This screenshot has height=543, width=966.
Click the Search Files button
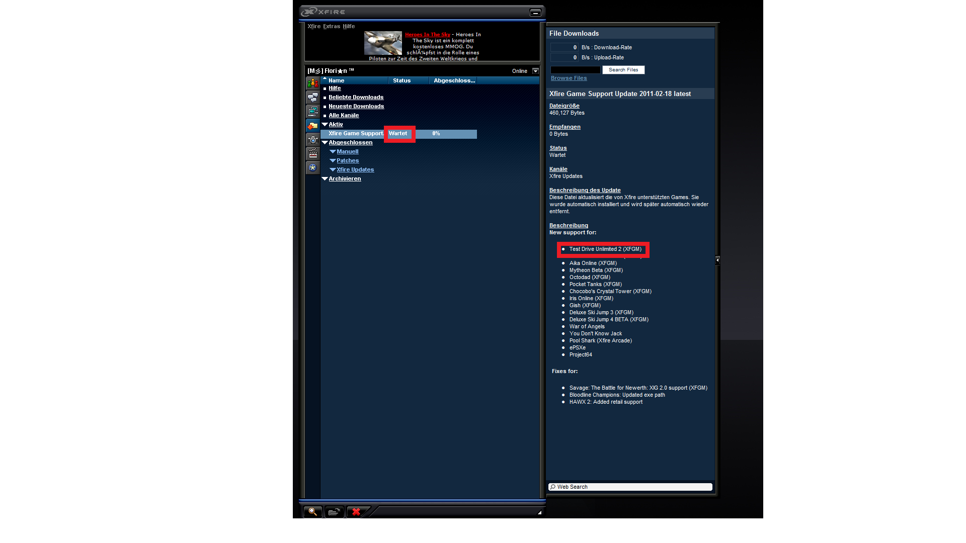point(623,70)
